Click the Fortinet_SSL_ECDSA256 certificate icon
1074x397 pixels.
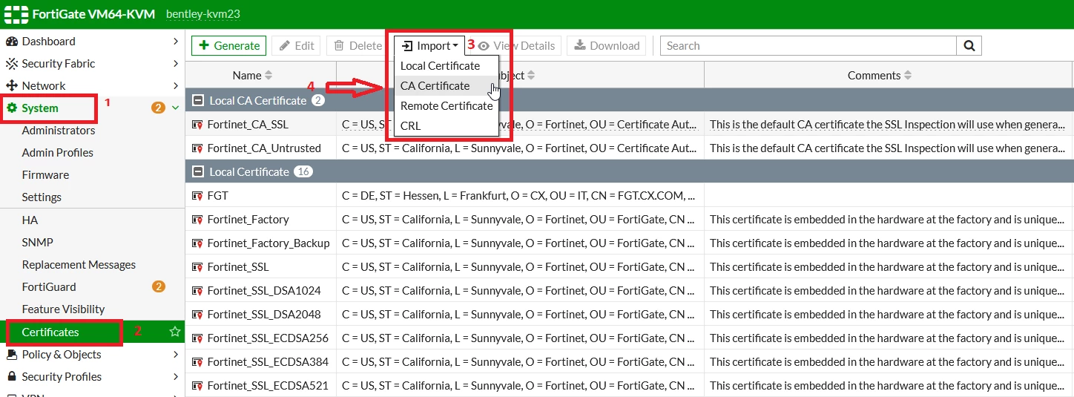(197, 338)
